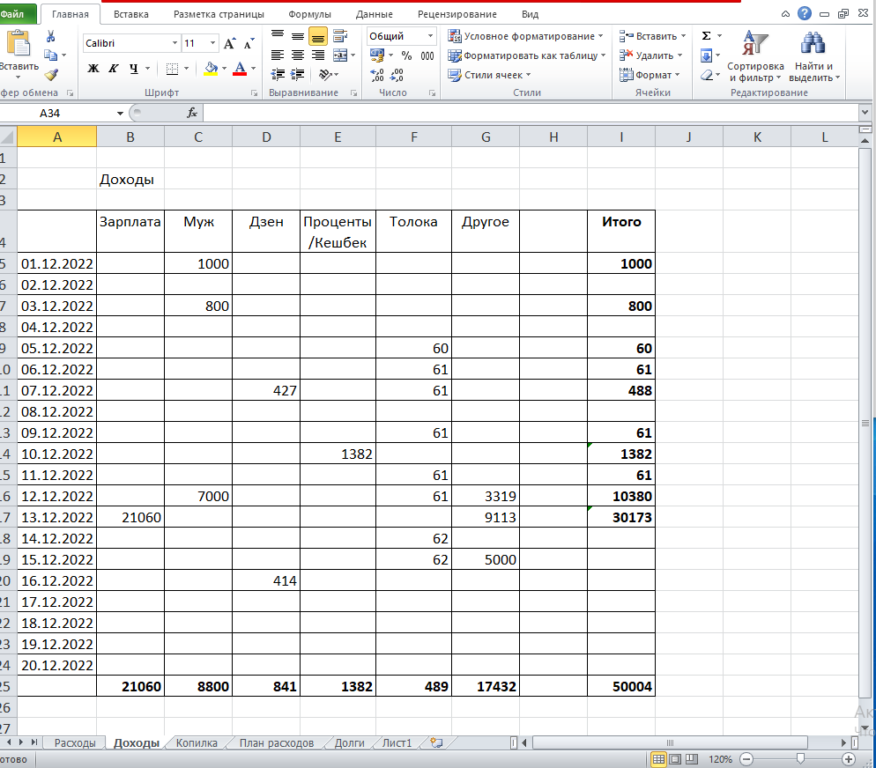This screenshot has width=876, height=768.
Task: Click Merge and Center icon
Action: pyautogui.click(x=339, y=55)
